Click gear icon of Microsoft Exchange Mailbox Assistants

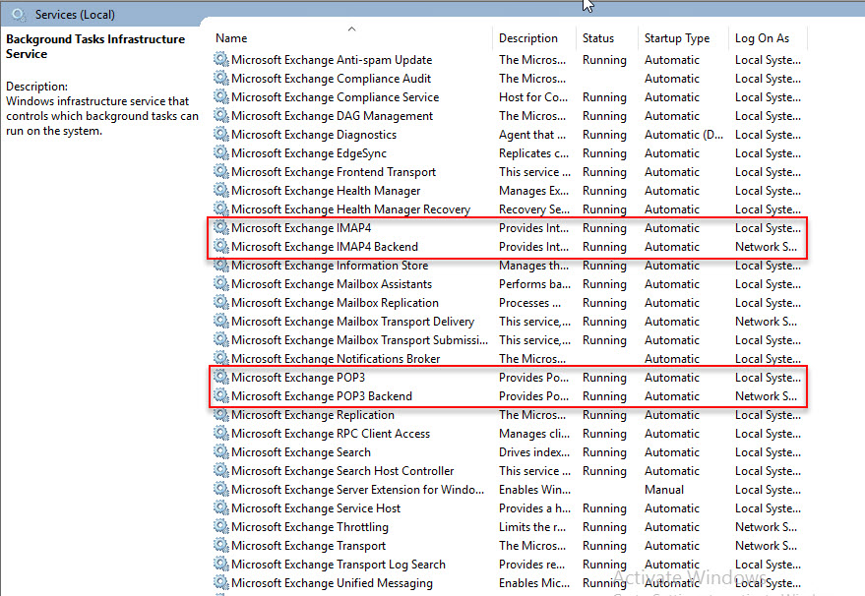(x=221, y=283)
